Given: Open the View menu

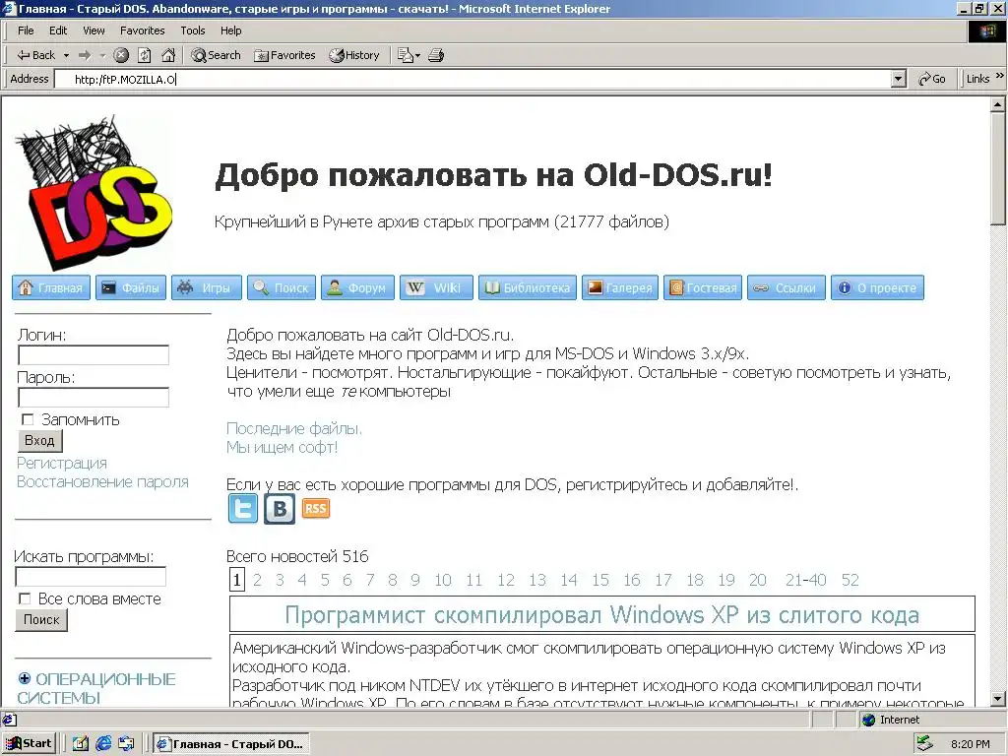Looking at the screenshot, I should [94, 31].
